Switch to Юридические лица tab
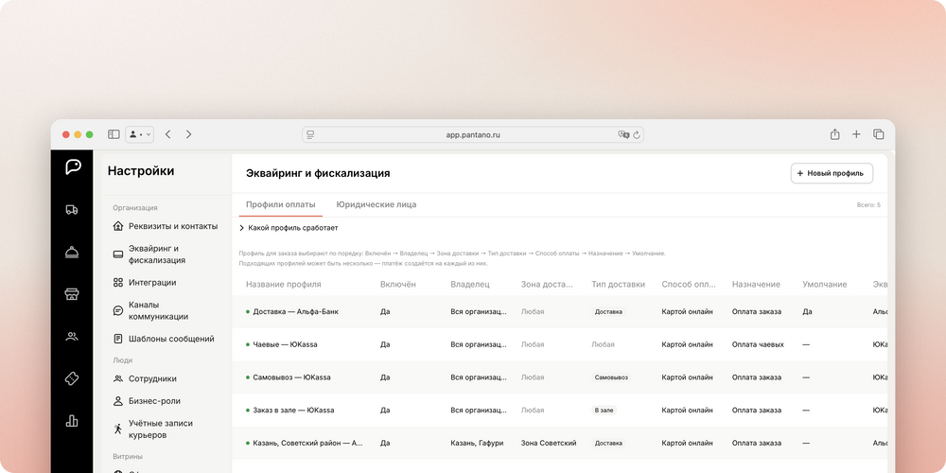This screenshot has width=946, height=473. (x=376, y=204)
